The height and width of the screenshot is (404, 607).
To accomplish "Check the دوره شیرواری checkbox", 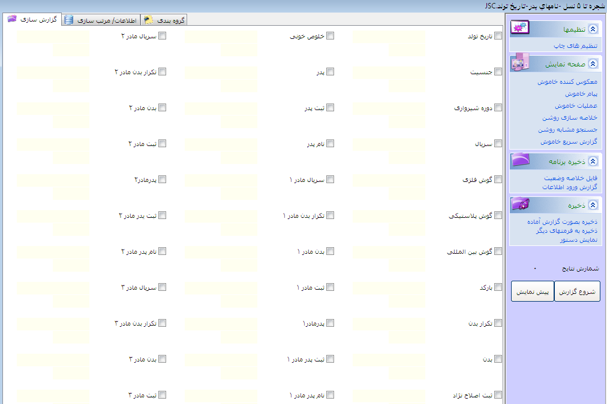I will coord(498,107).
